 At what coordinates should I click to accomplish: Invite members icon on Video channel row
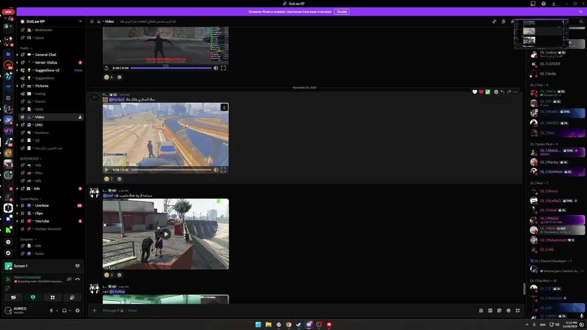pyautogui.click(x=80, y=117)
